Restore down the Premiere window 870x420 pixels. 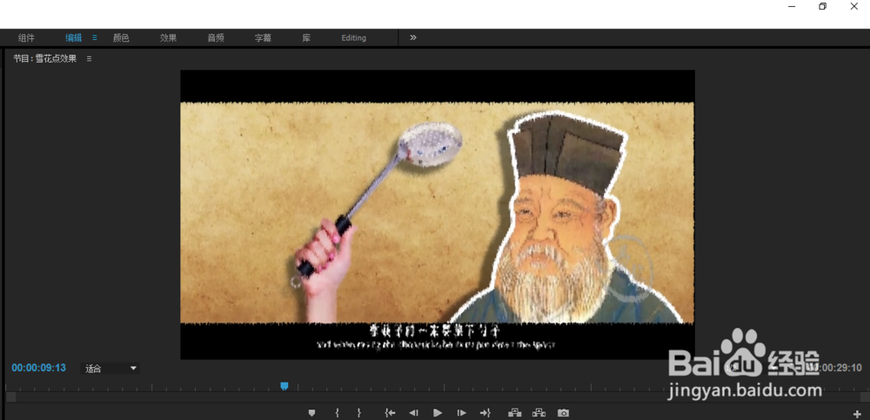pos(823,7)
